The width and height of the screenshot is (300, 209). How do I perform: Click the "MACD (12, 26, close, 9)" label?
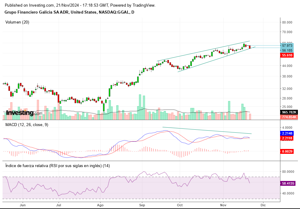pyautogui.click(x=27, y=125)
